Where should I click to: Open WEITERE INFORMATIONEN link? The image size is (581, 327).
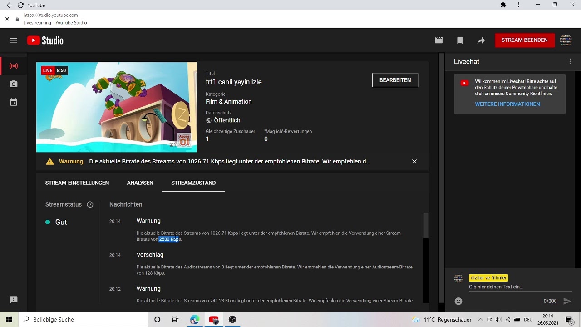[507, 104]
